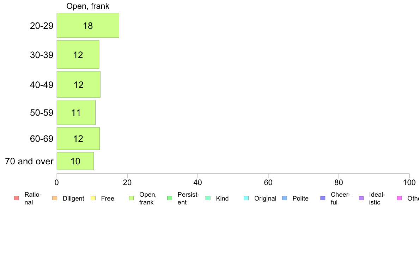Image resolution: width=419 pixels, height=259 pixels.
Task: Click the 70 and over axis label
Action: click(29, 161)
